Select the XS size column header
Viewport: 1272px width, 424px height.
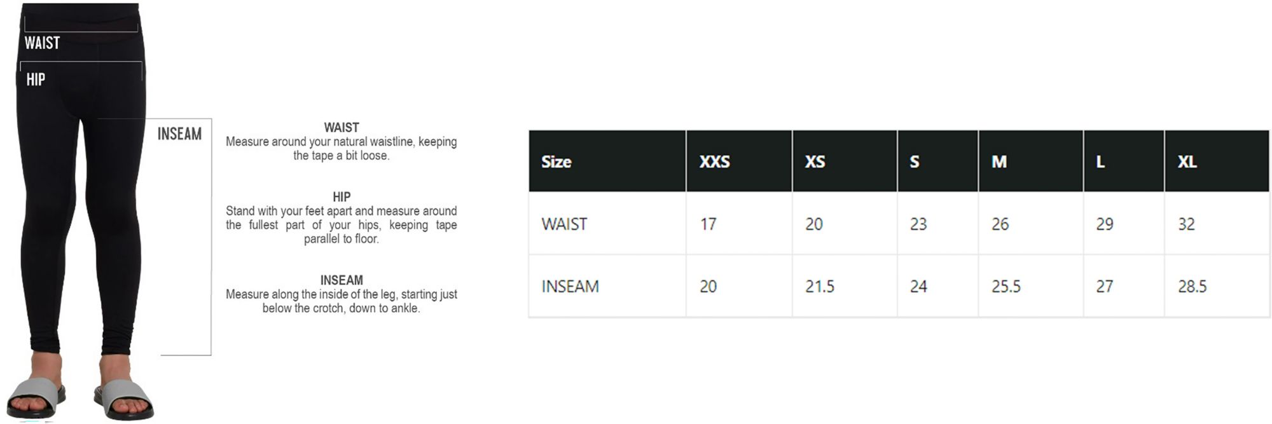tap(815, 161)
